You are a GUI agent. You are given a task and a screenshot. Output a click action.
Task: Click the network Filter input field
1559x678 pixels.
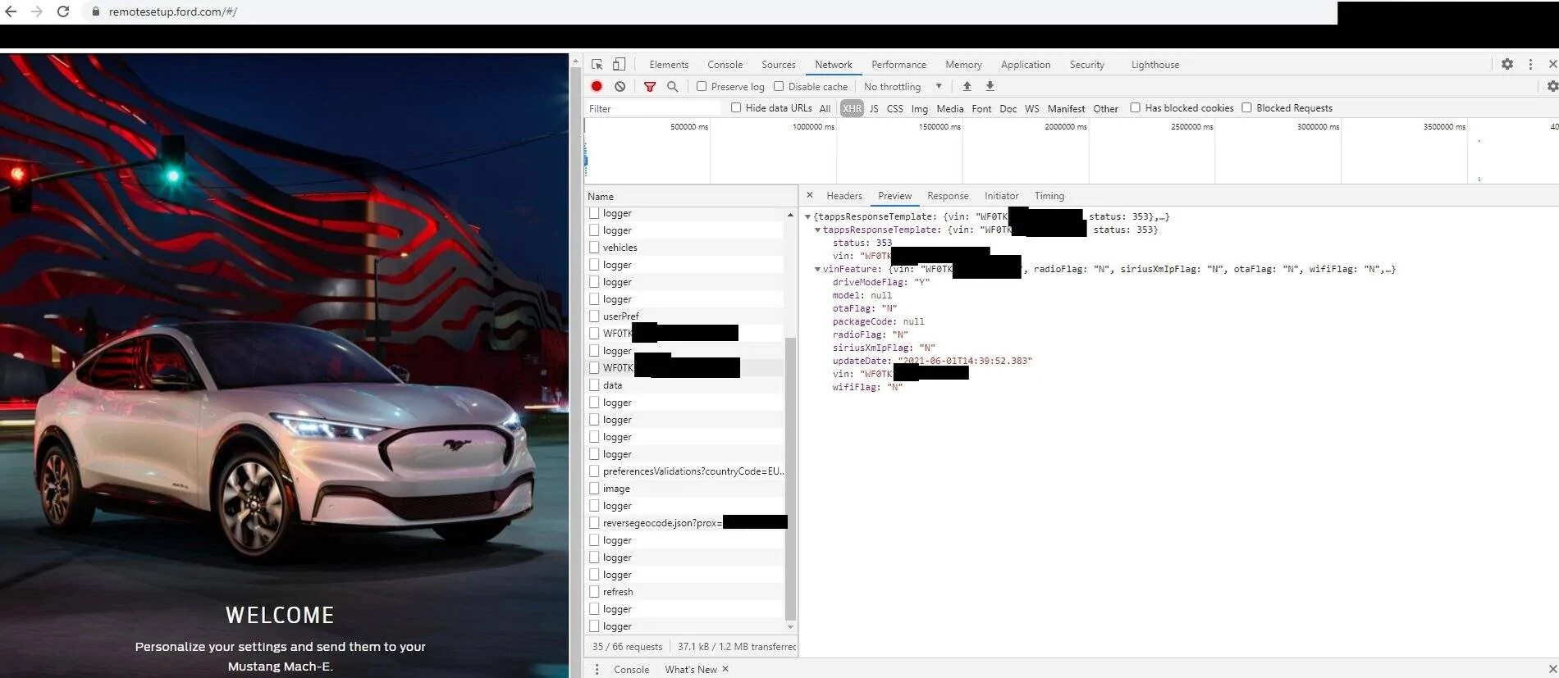click(652, 108)
